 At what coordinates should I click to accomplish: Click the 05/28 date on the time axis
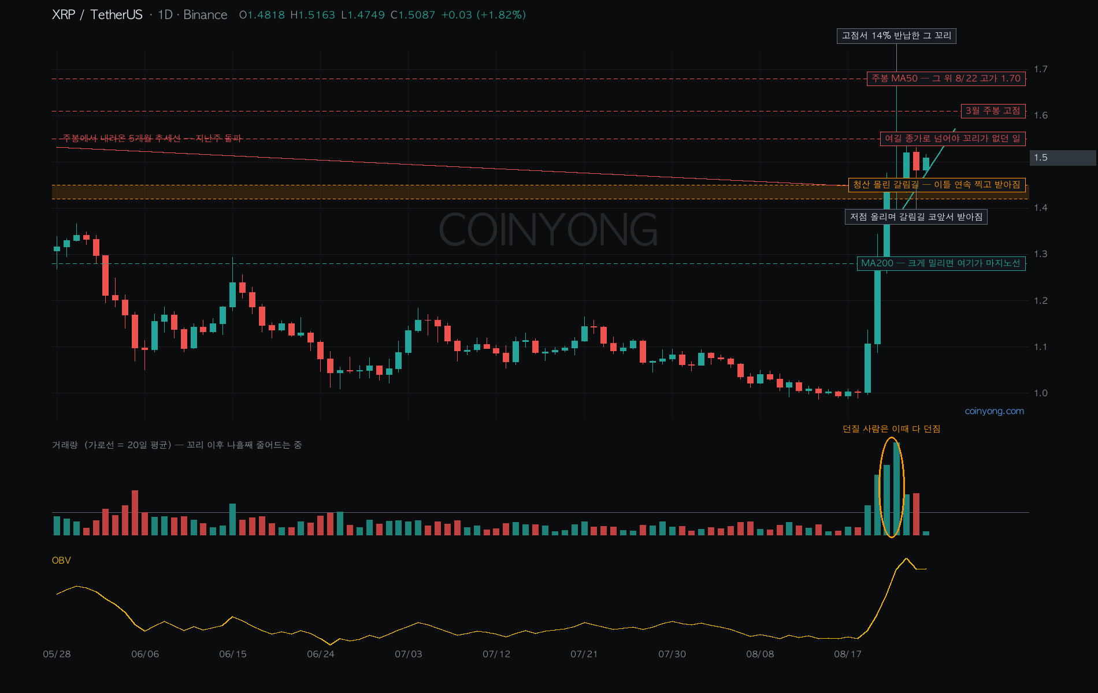point(57,654)
